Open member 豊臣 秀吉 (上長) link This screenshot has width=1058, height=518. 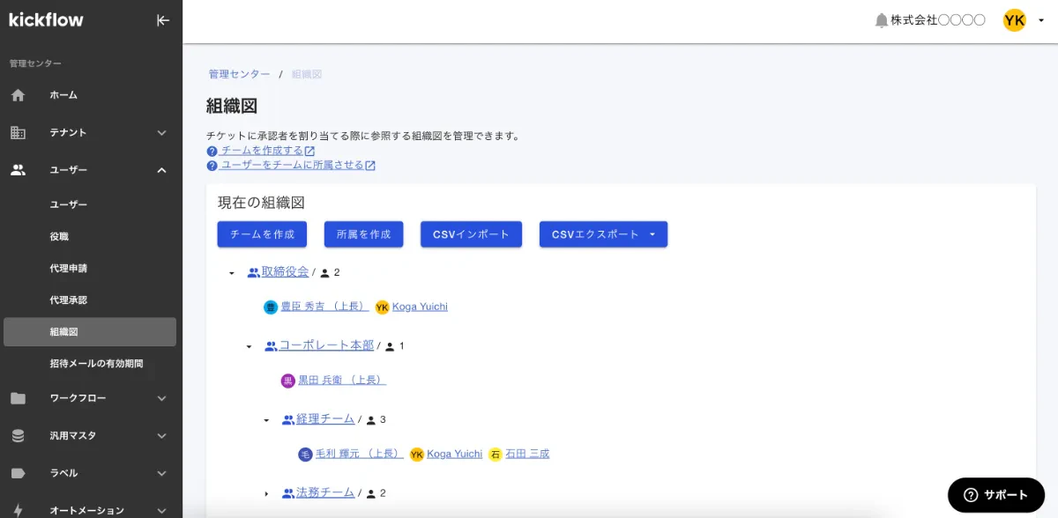tap(324, 307)
